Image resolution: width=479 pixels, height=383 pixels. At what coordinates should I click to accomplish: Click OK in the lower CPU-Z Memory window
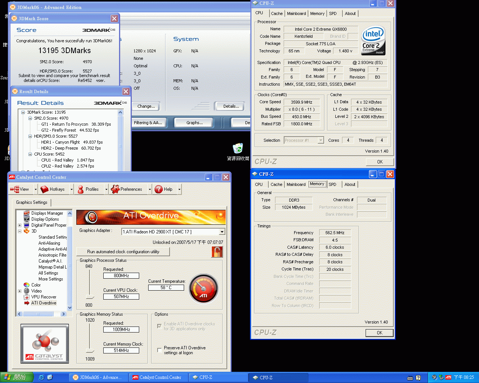click(379, 333)
